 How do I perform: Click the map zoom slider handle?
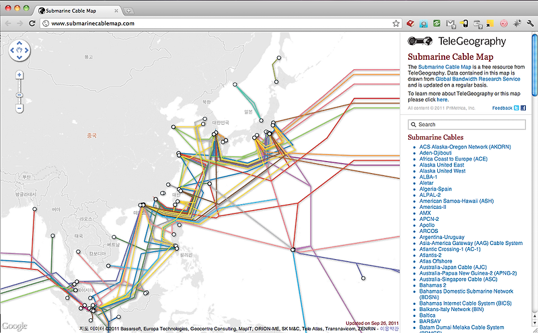[x=20, y=95]
